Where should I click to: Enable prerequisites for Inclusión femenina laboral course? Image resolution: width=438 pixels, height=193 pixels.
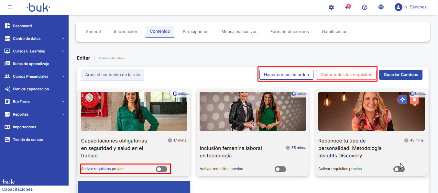[280, 169]
